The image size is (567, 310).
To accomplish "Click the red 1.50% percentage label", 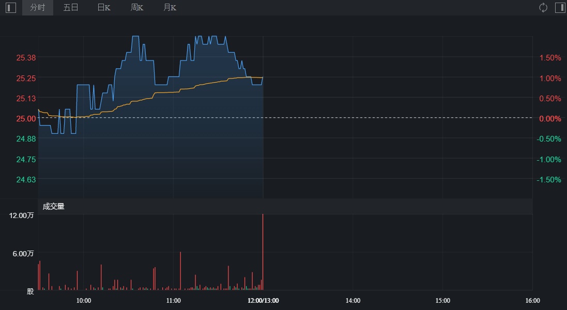I will 550,58.
